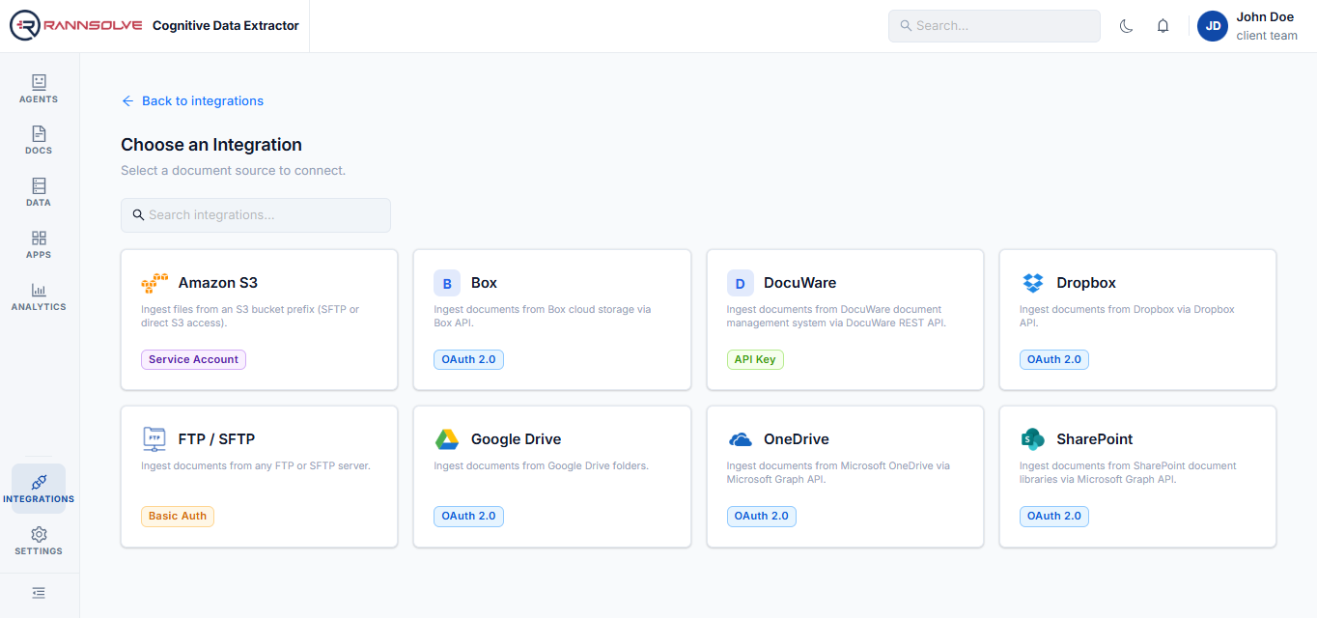Click OAuth 2.0 badge on Dropbox card
The image size is (1317, 618).
click(x=1054, y=359)
